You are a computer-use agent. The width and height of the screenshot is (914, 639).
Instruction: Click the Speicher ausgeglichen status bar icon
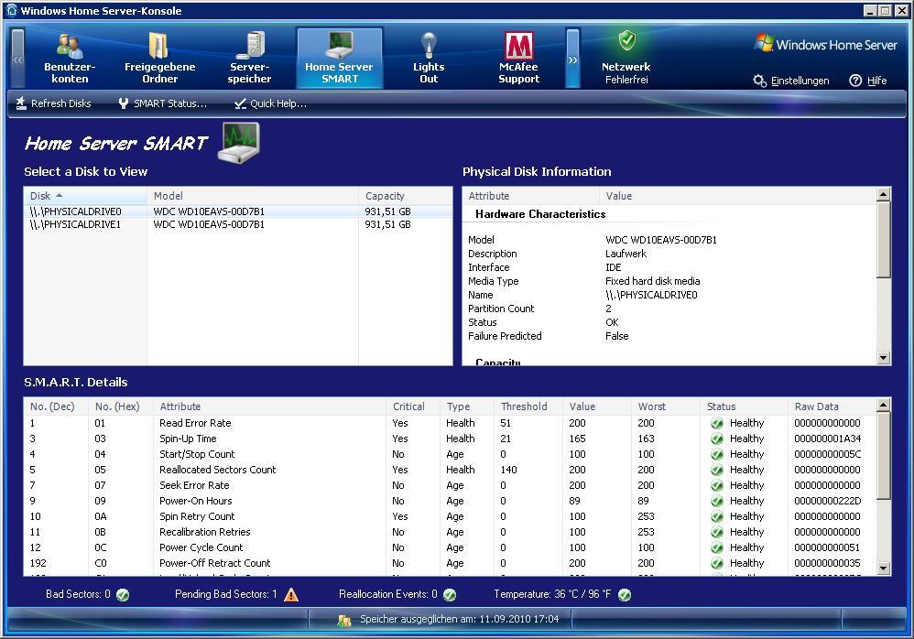344,621
